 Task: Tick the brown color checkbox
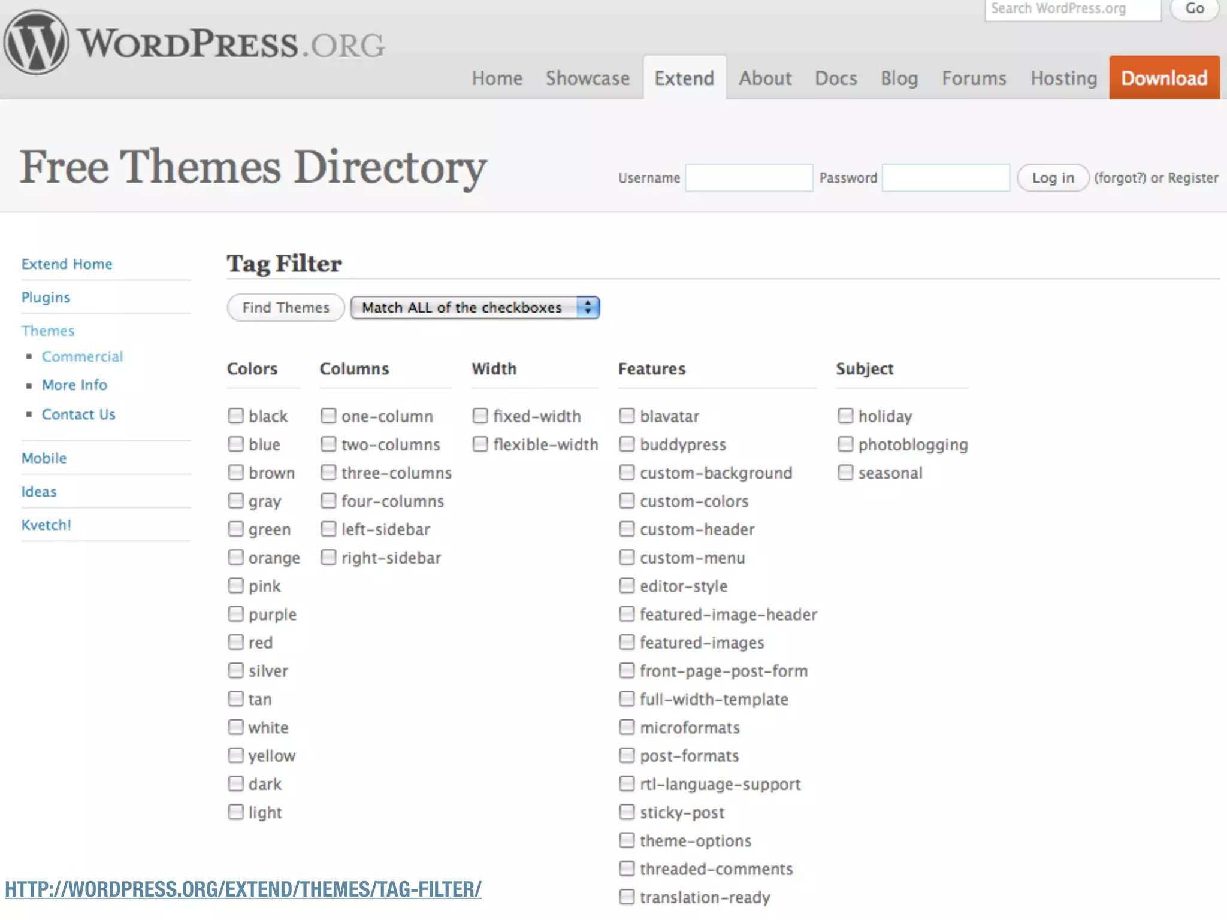click(x=236, y=472)
